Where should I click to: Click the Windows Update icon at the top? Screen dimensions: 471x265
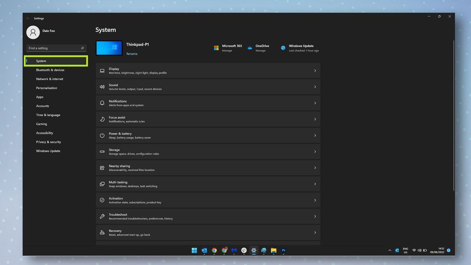point(283,48)
